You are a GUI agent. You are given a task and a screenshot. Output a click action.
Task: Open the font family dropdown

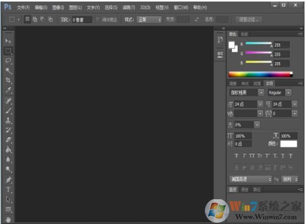pos(261,93)
